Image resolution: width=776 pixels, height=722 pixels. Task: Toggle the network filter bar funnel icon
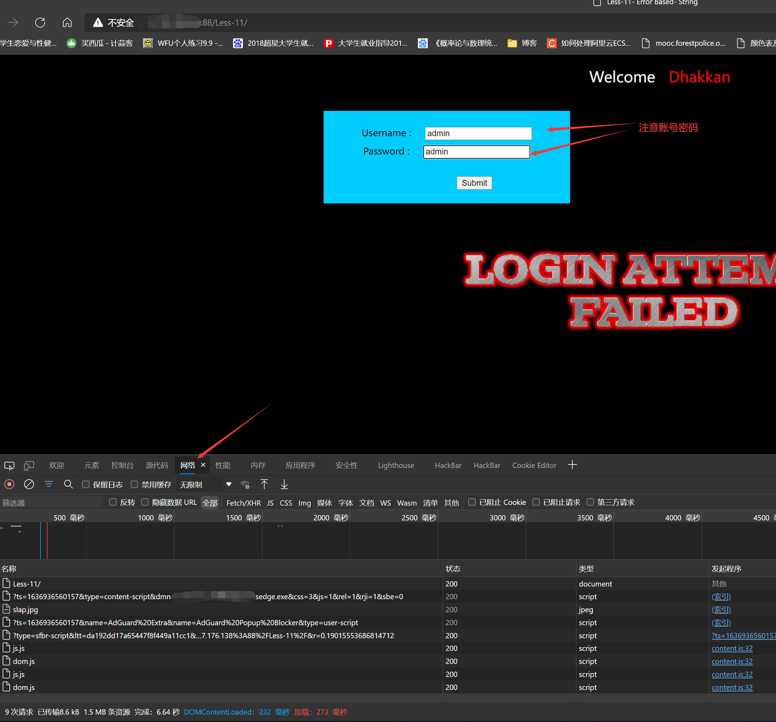pos(49,484)
